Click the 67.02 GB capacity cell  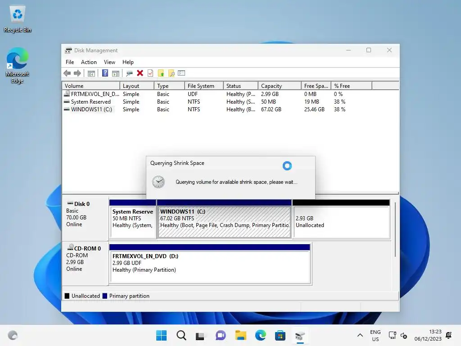click(271, 109)
